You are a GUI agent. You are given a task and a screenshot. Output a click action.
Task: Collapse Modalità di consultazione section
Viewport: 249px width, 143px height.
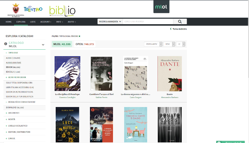(21, 102)
